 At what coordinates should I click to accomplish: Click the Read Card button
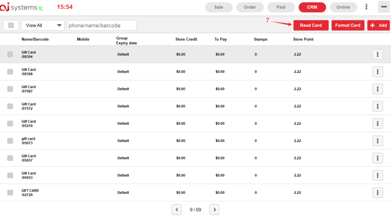(310, 25)
